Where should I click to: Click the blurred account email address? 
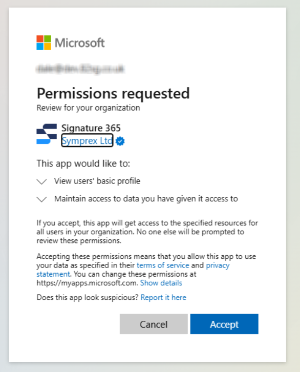[x=80, y=69]
